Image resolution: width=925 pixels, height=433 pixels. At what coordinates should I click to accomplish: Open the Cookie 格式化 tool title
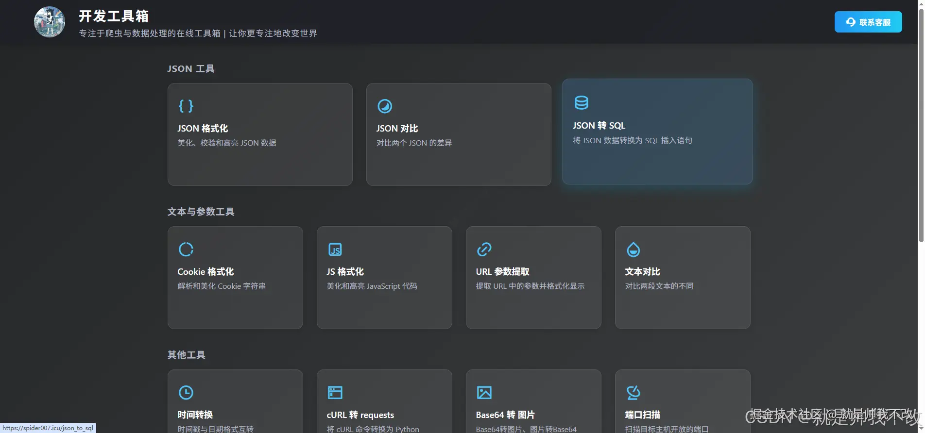[x=206, y=272]
